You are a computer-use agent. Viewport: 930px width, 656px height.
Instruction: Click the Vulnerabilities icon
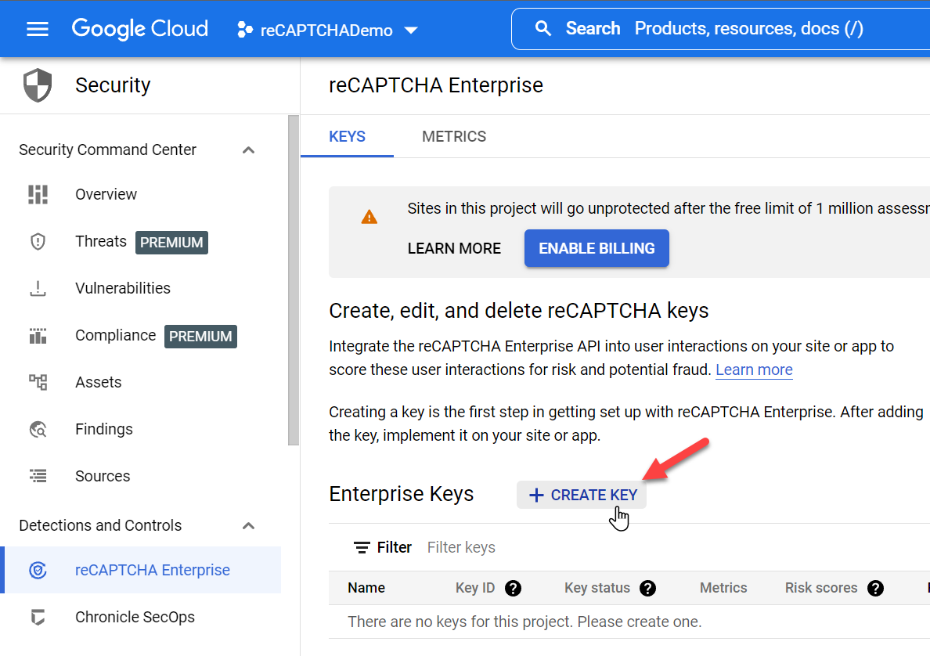pos(38,288)
